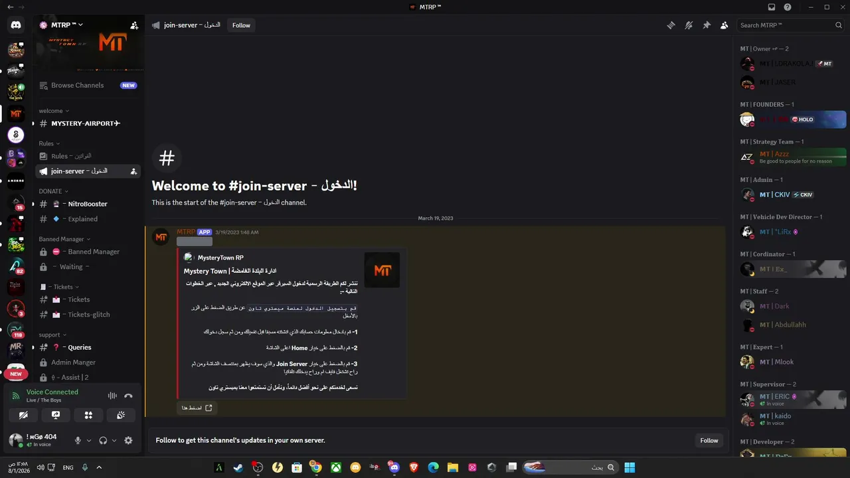850x478 pixels.
Task: Collapse the Tickets category
Action: (59, 287)
